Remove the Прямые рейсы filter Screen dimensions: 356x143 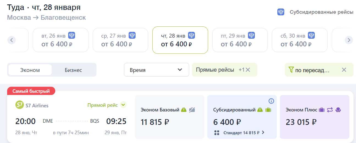248,70
